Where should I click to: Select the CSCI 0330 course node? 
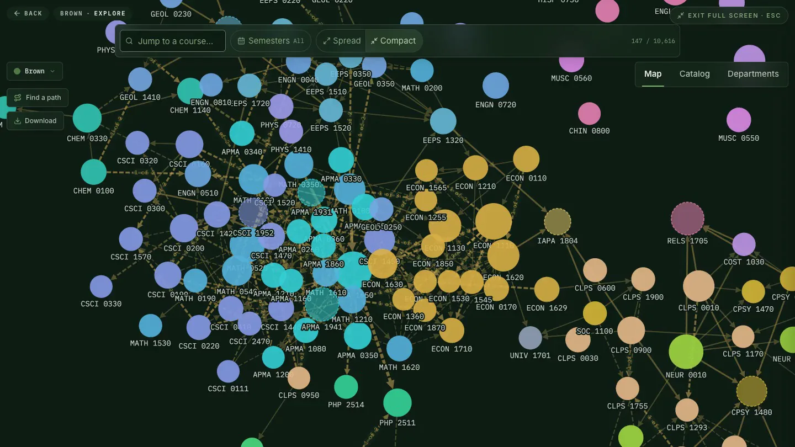pyautogui.click(x=101, y=286)
